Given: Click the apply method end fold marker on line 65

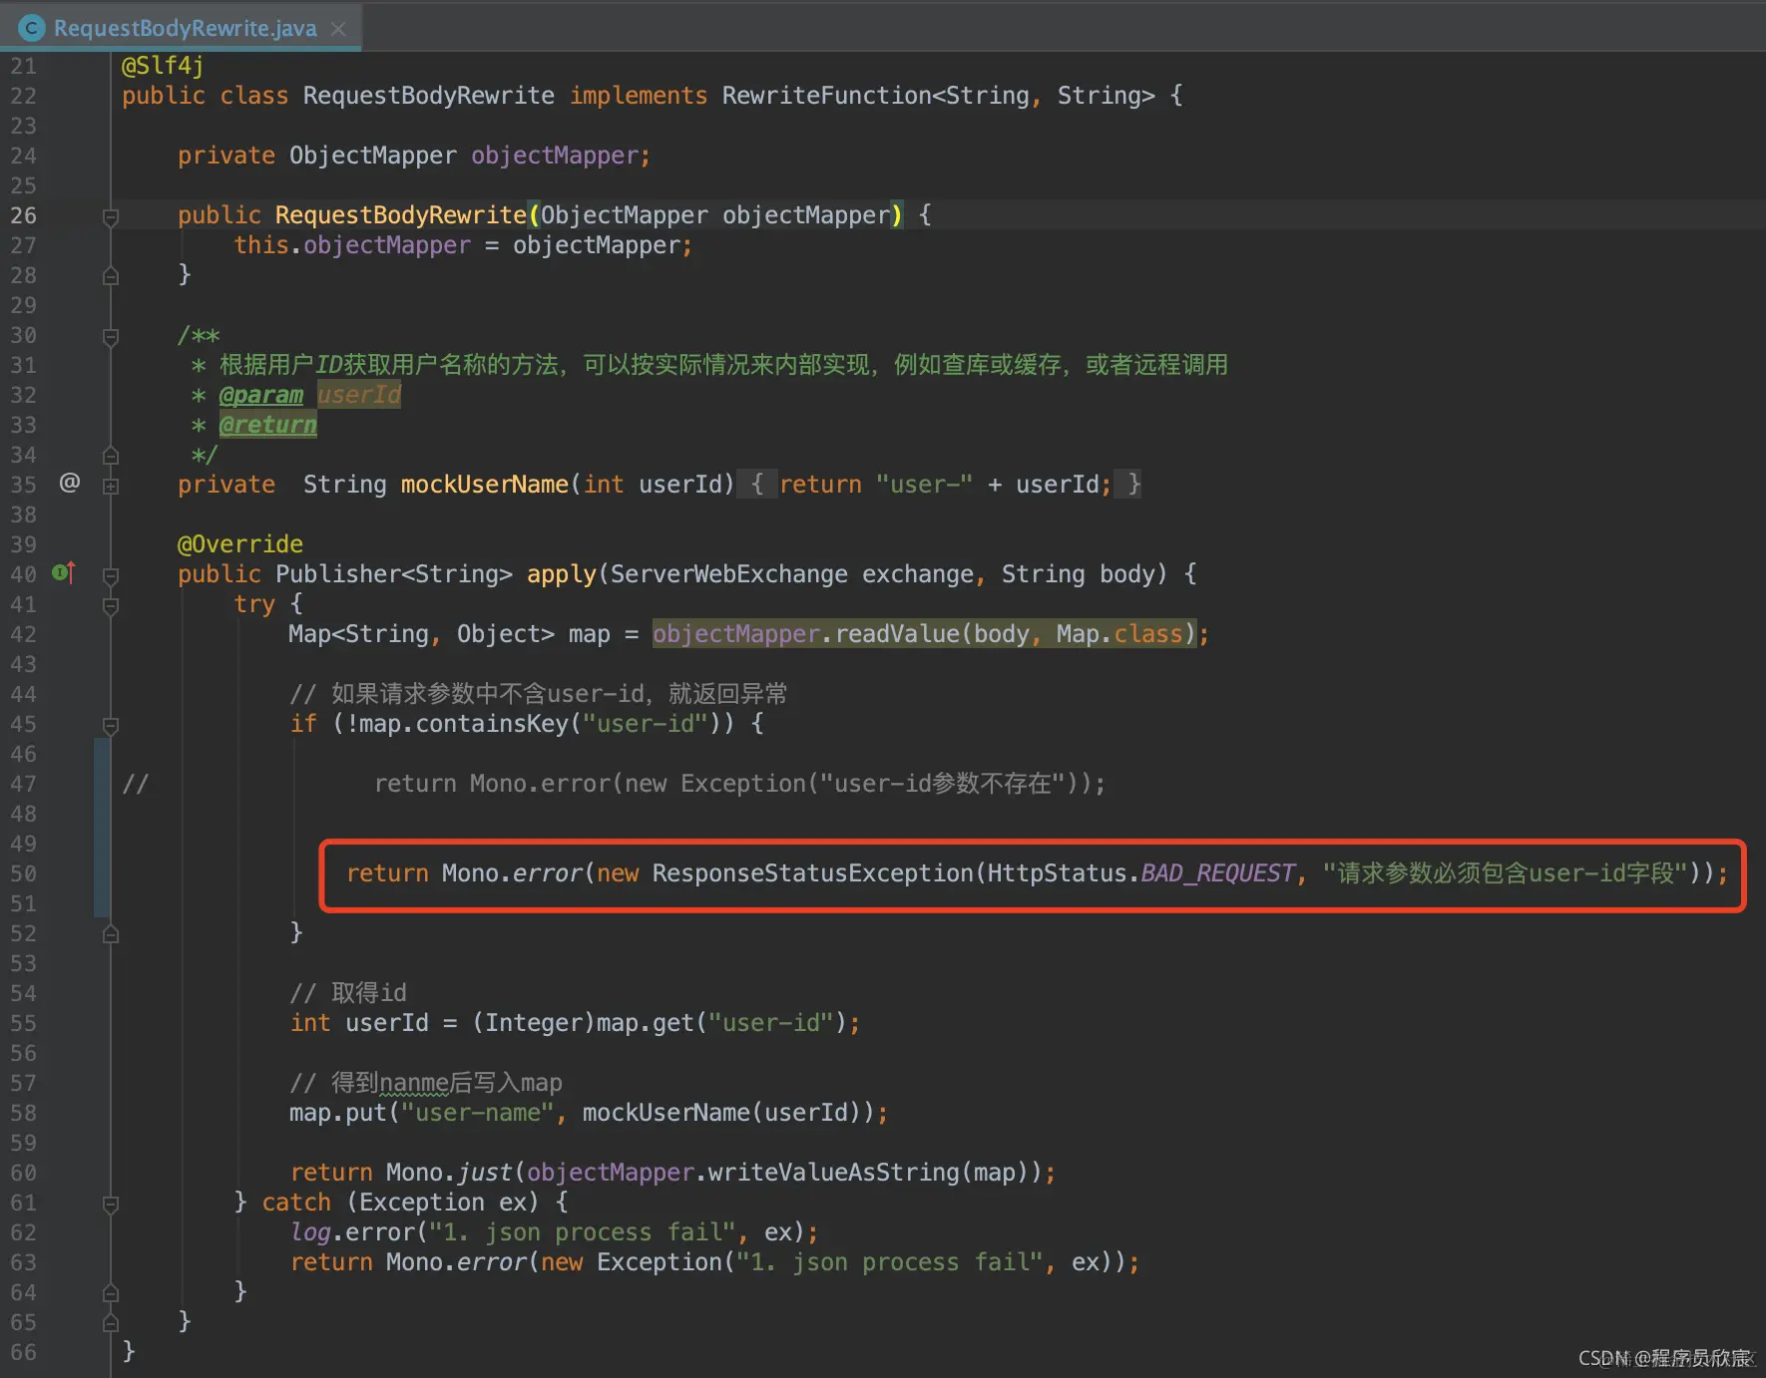Looking at the screenshot, I should pos(111,1323).
